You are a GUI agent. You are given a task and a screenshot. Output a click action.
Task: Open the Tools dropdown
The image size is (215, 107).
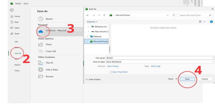click(x=173, y=79)
